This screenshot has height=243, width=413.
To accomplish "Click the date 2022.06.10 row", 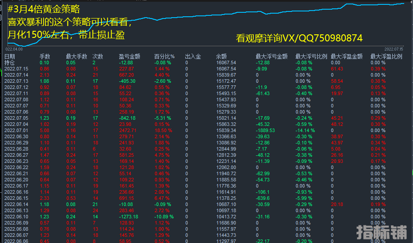I will pos(16,217).
